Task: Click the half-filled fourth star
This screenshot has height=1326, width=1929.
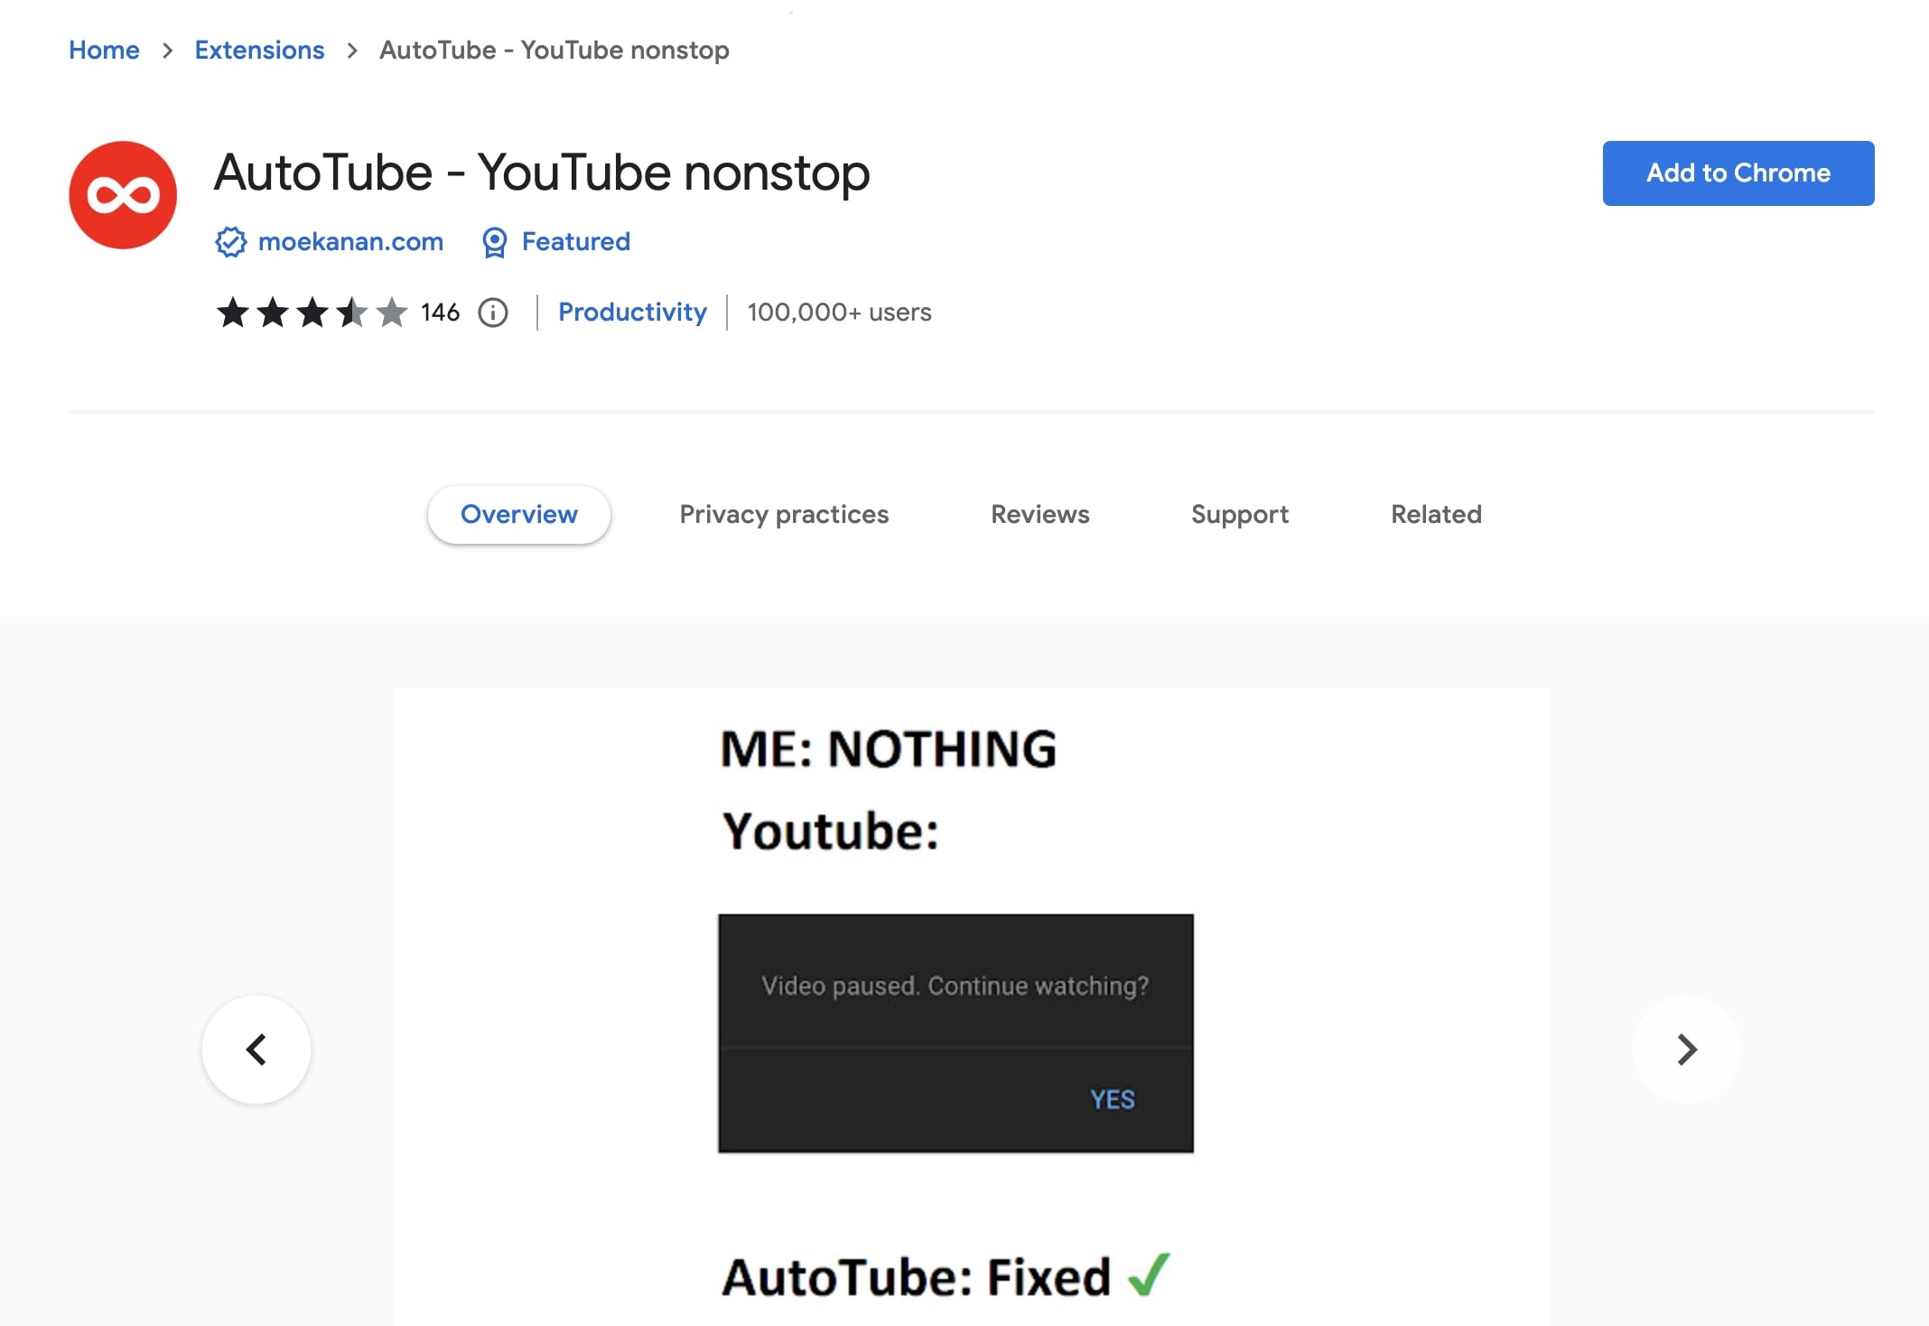Action: point(351,313)
